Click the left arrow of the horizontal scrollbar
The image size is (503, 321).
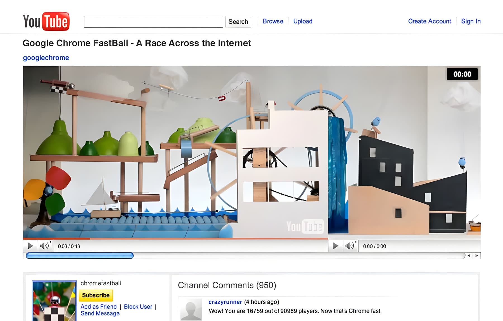(469, 255)
